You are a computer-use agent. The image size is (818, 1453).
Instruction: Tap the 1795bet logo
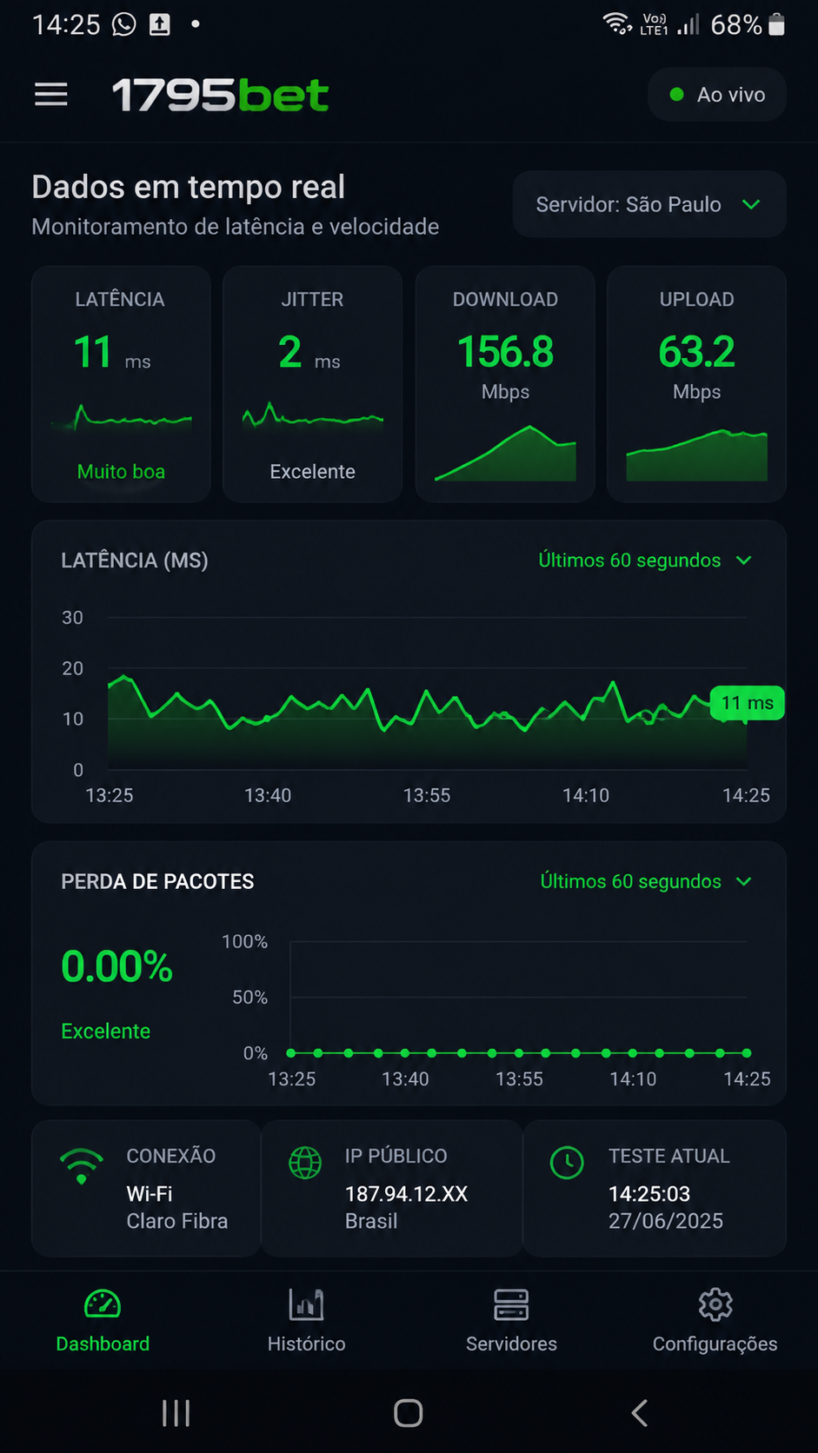tap(221, 95)
